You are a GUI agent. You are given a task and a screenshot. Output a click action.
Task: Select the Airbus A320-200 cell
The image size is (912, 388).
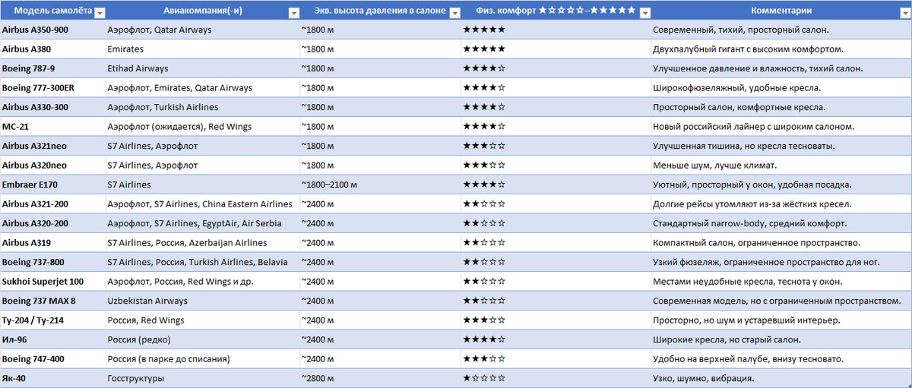(x=52, y=223)
